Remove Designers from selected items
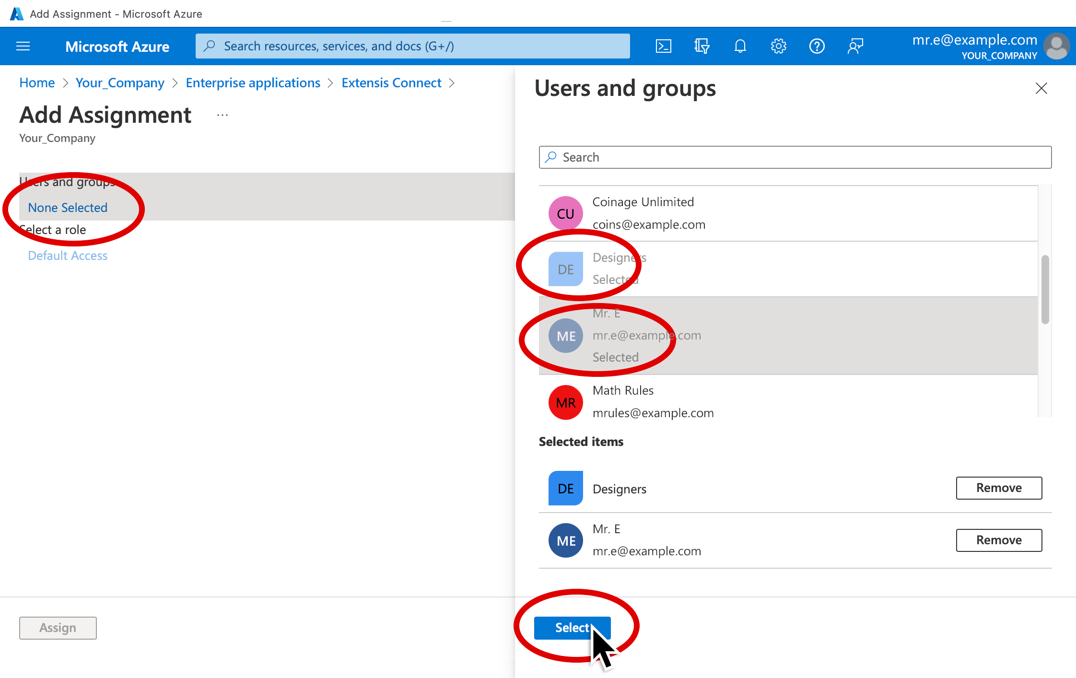The width and height of the screenshot is (1076, 678). click(999, 488)
